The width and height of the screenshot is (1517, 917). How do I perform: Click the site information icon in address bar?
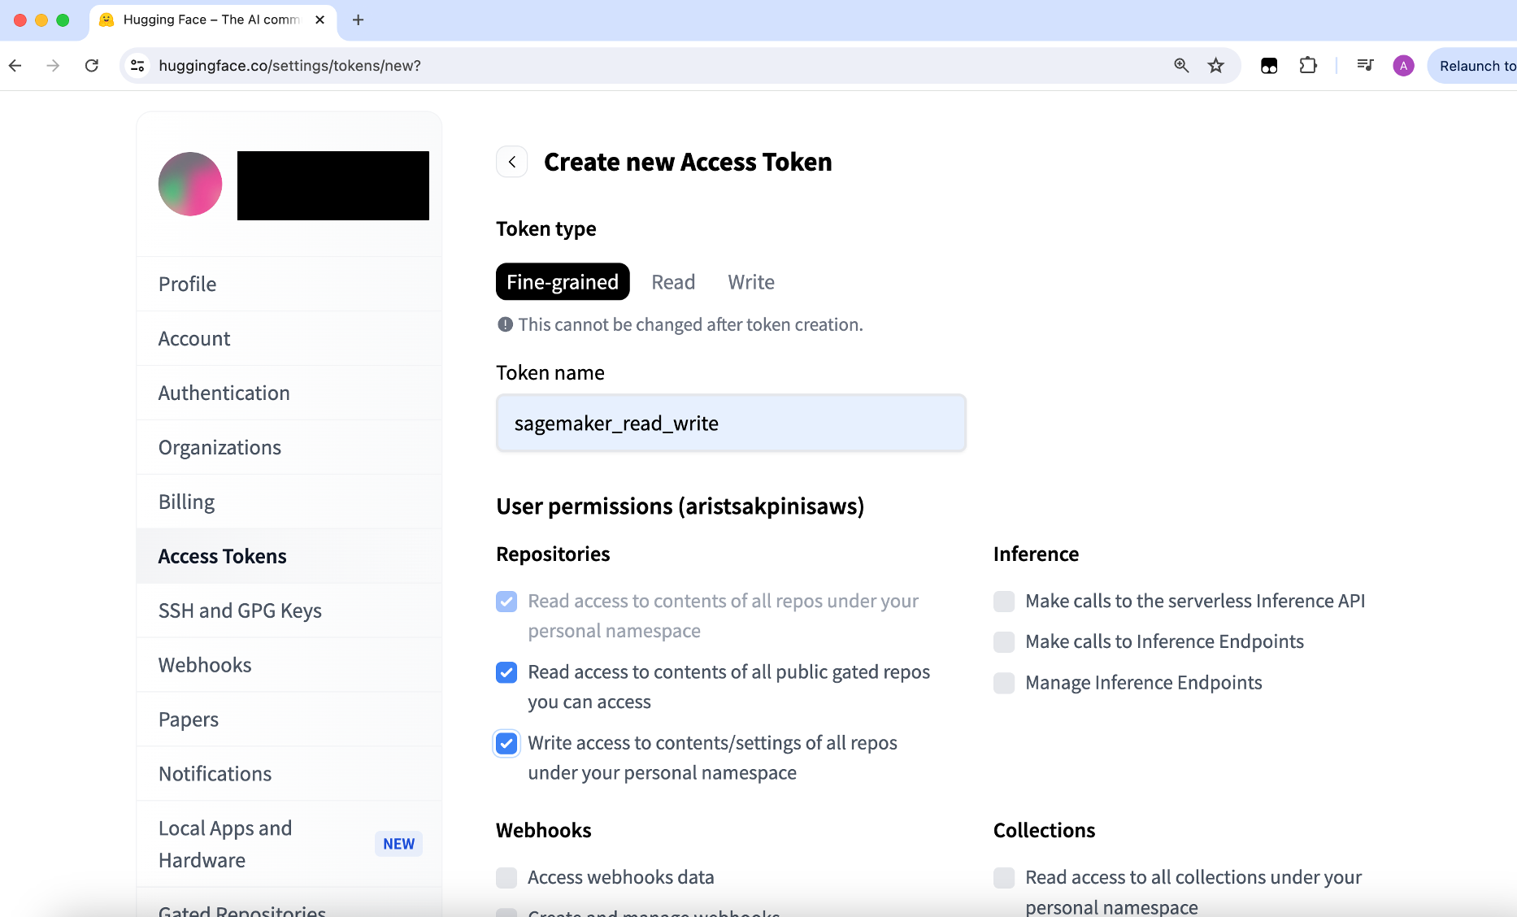tap(138, 66)
